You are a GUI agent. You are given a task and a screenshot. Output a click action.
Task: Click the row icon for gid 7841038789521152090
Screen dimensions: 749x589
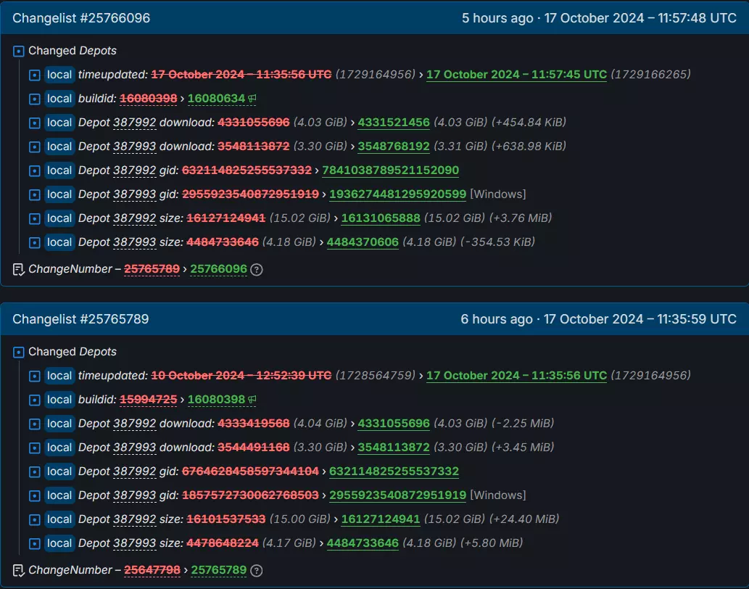point(34,170)
